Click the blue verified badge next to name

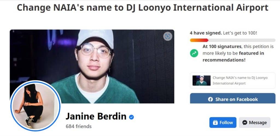[132, 117]
